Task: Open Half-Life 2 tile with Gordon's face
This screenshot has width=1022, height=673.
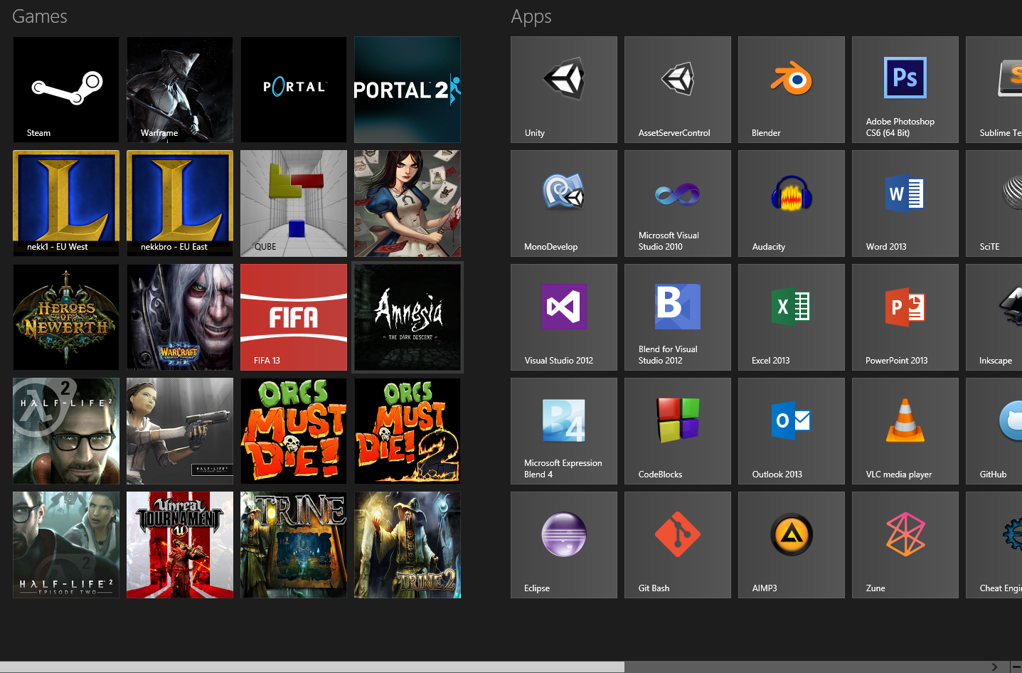Action: 66,431
